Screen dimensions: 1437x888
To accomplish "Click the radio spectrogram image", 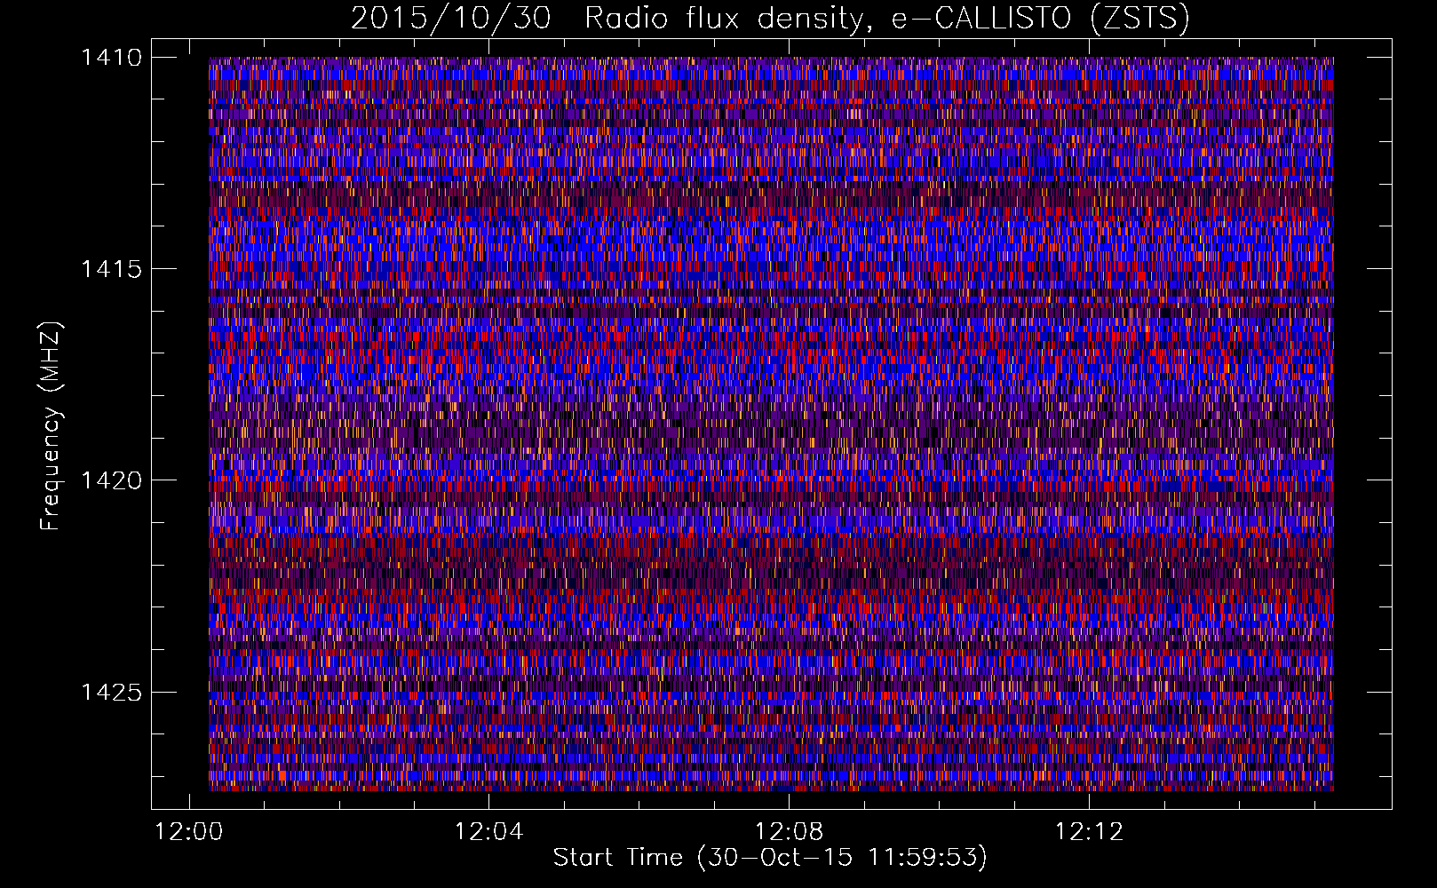I will pyautogui.click(x=771, y=424).
